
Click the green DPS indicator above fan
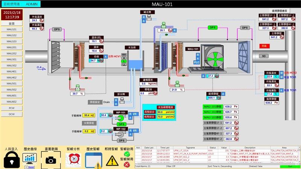tap(213, 27)
